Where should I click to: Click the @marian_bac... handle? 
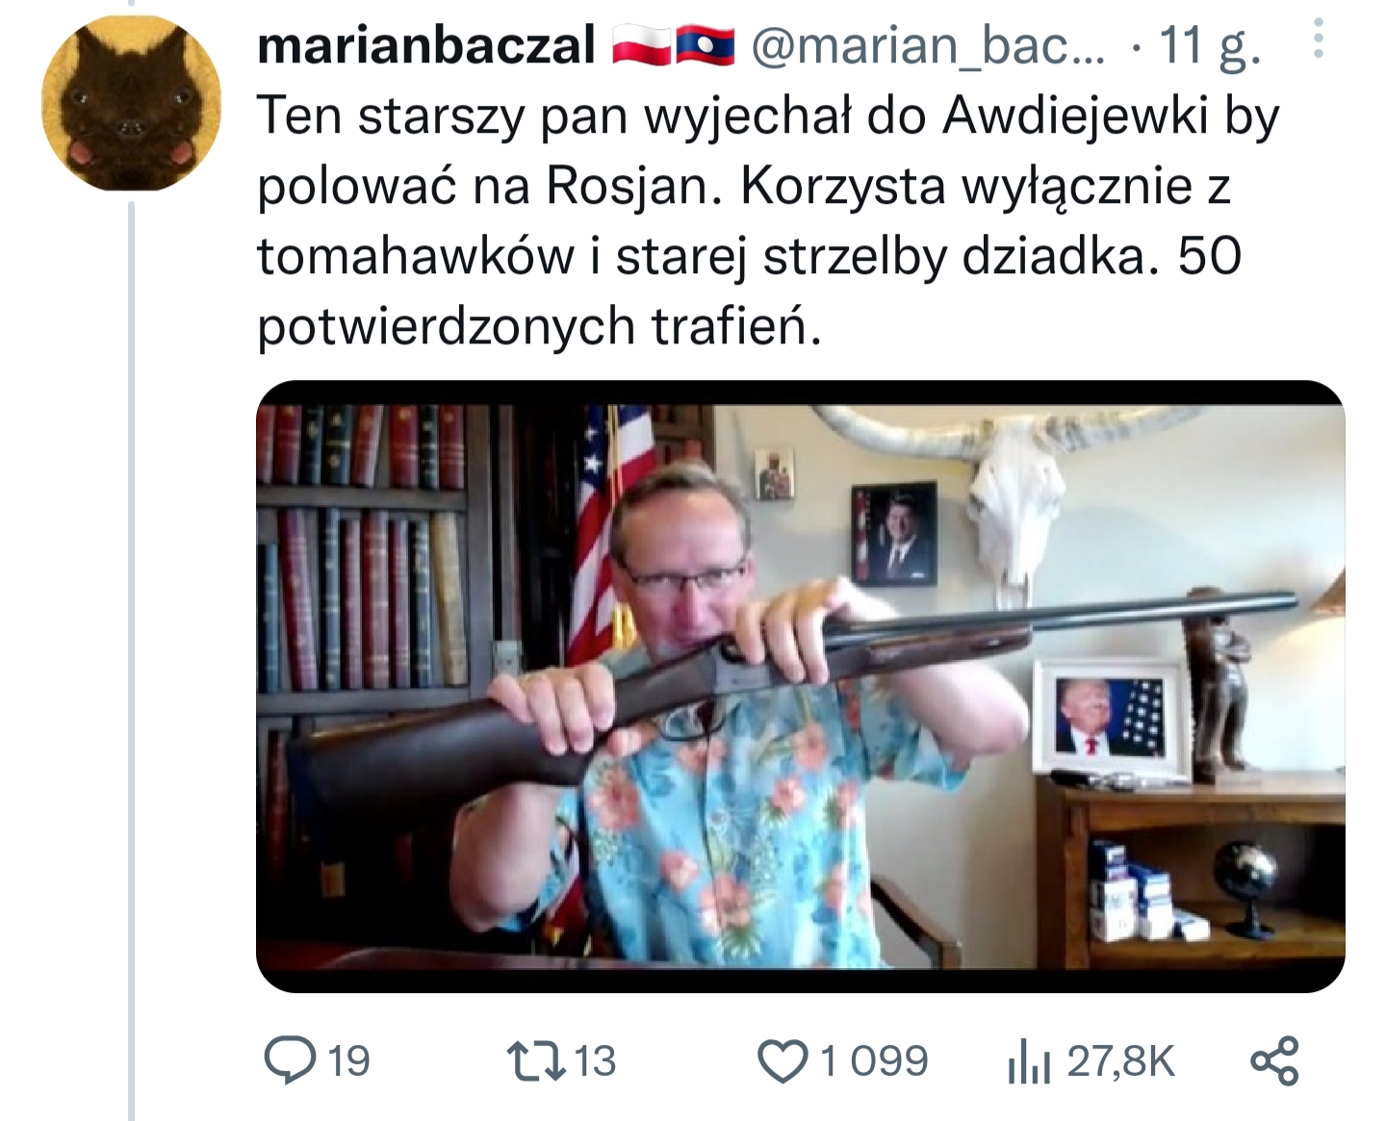pyautogui.click(x=928, y=45)
